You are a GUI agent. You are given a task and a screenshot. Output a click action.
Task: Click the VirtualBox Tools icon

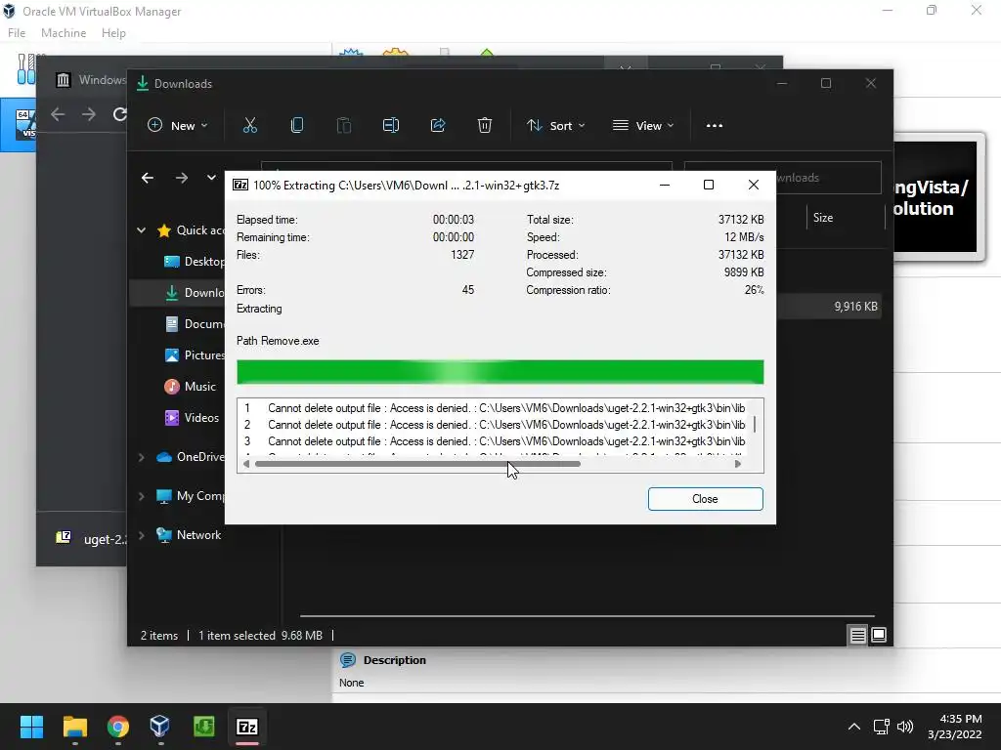coord(25,69)
